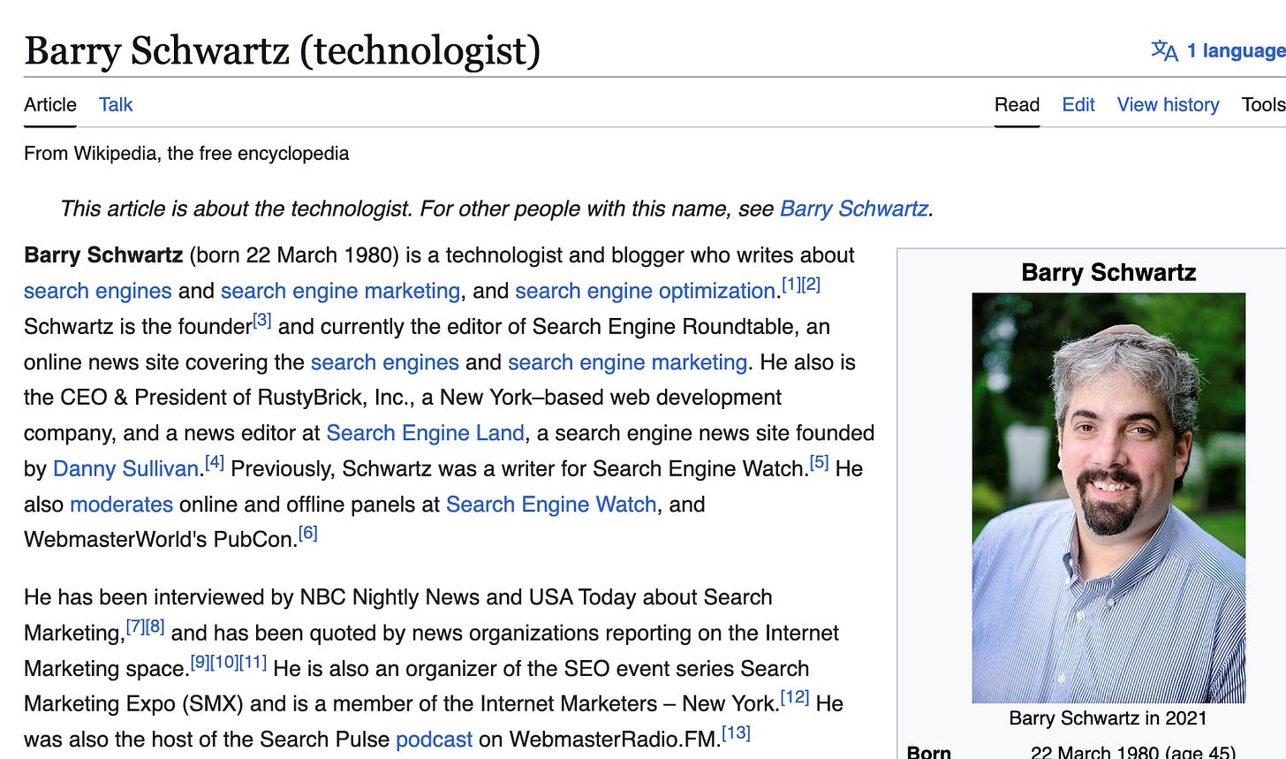
Task: Jump to citation [13]
Action: pyautogui.click(x=736, y=732)
